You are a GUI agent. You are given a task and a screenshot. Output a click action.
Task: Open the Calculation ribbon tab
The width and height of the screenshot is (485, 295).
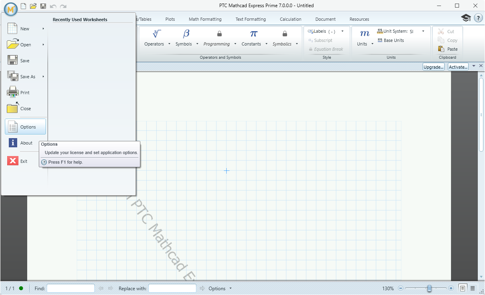291,19
